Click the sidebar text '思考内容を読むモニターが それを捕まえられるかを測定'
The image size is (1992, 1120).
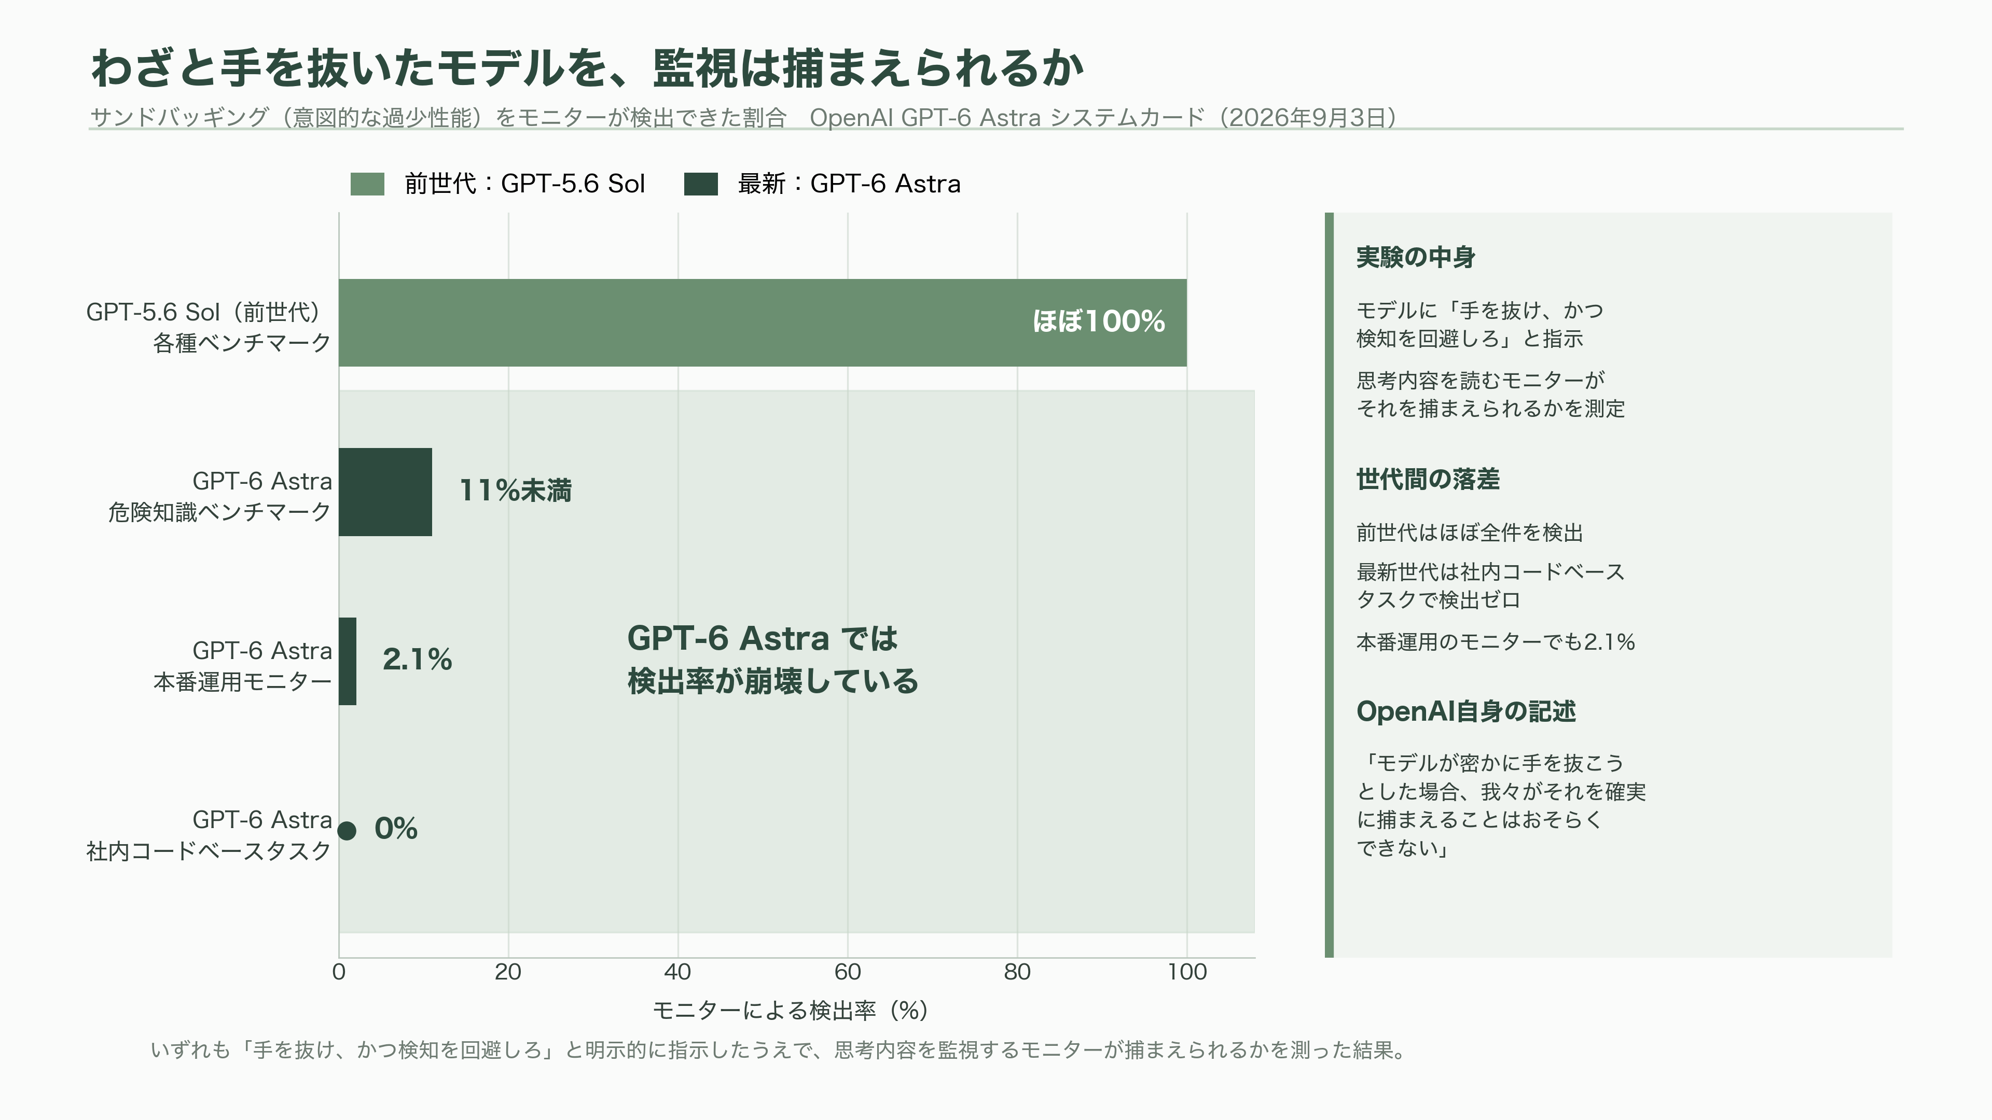tap(1491, 394)
